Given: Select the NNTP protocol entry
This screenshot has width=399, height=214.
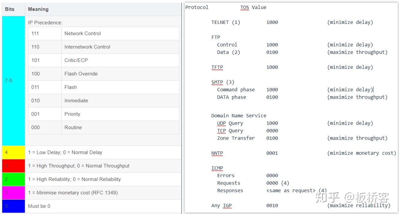Looking at the screenshot, I should click(x=217, y=153).
